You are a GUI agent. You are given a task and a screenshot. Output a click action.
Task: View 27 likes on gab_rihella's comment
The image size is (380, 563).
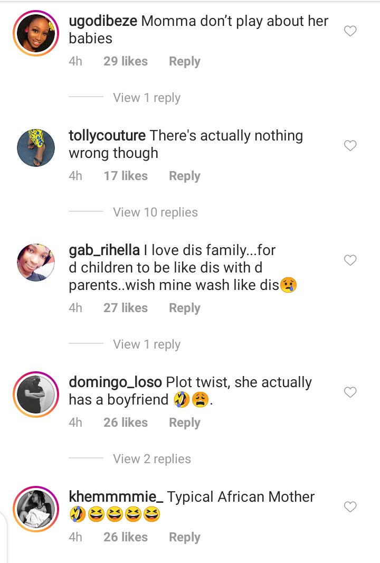(x=126, y=308)
